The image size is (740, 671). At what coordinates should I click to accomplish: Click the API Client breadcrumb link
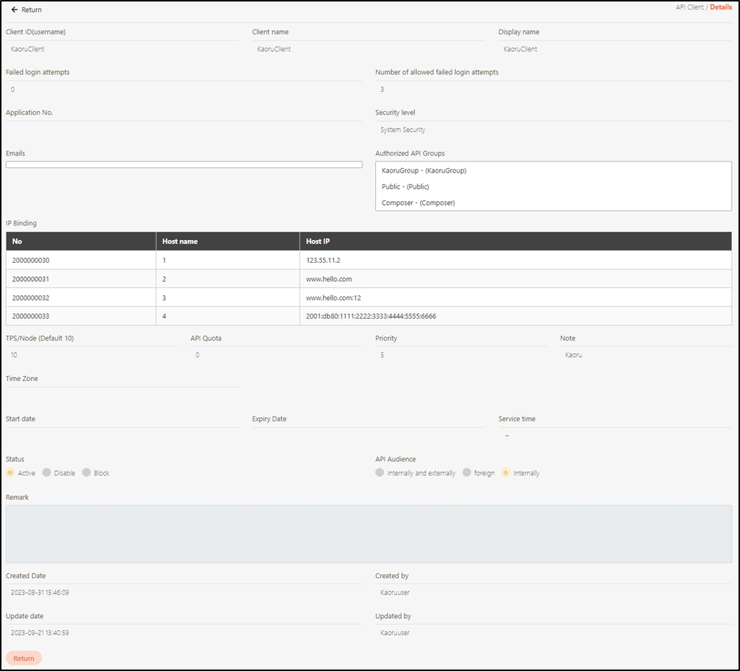click(x=689, y=7)
